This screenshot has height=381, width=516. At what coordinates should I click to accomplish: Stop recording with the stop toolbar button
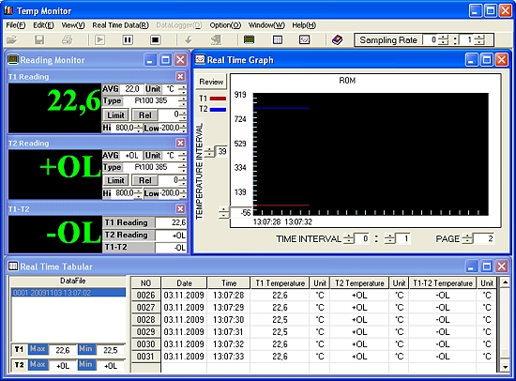(x=156, y=40)
